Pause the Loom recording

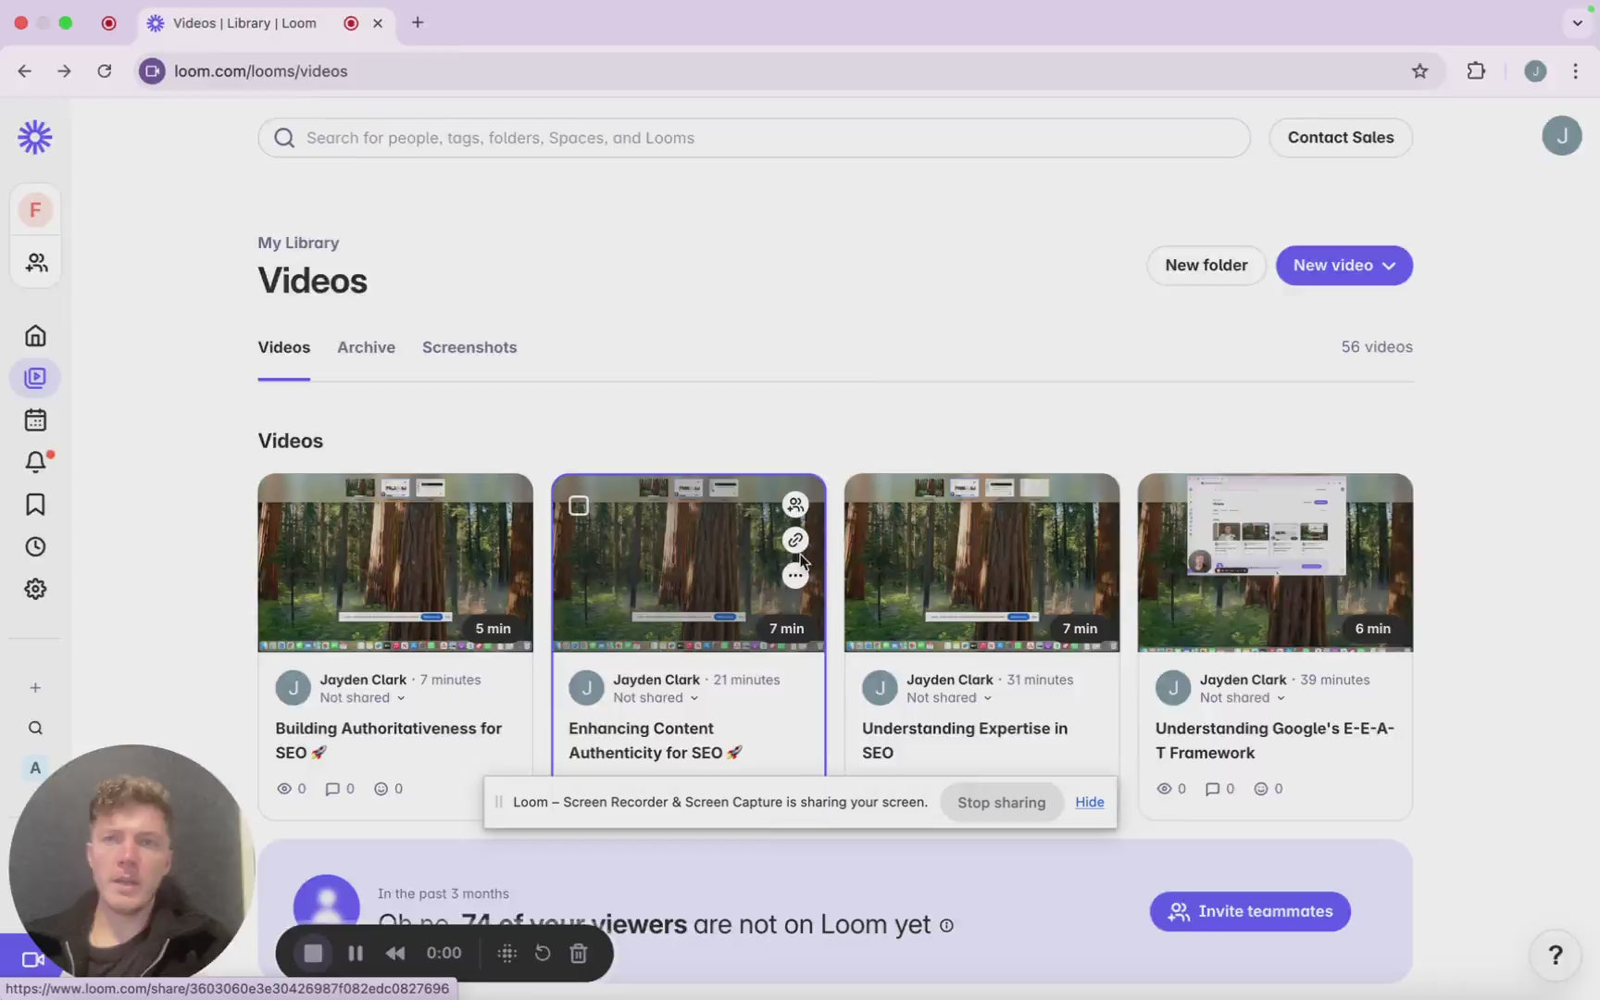click(356, 953)
